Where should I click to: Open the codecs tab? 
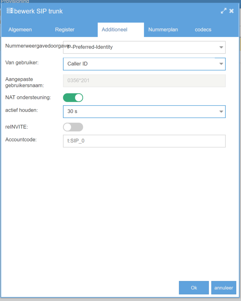(x=203, y=30)
